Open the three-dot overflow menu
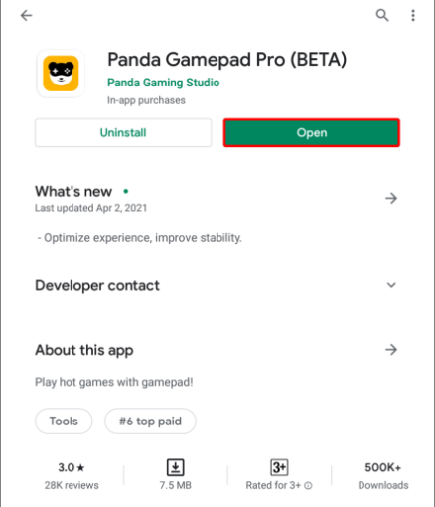The height and width of the screenshot is (507, 435). [413, 15]
